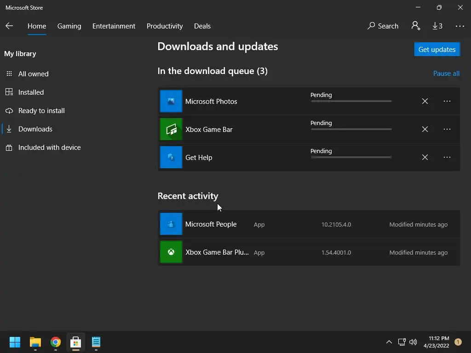
Task: Click the Microsoft Store taskbar icon
Action: (76, 342)
